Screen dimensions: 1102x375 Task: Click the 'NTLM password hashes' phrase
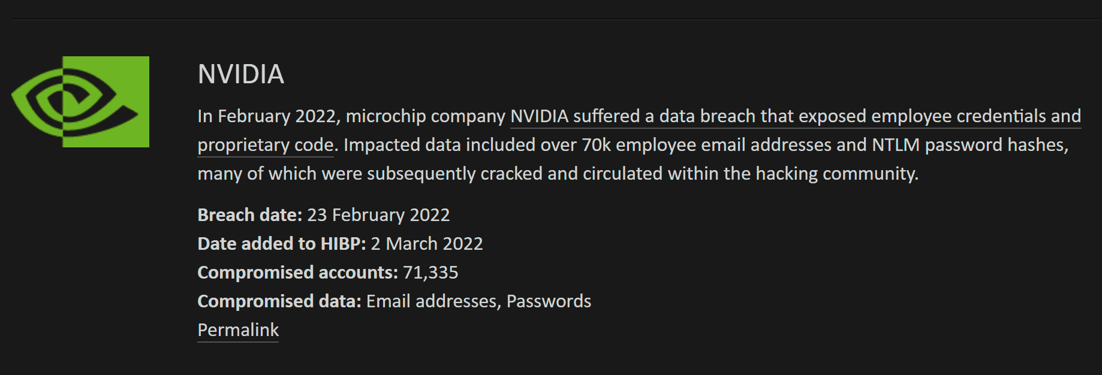pyautogui.click(x=968, y=145)
